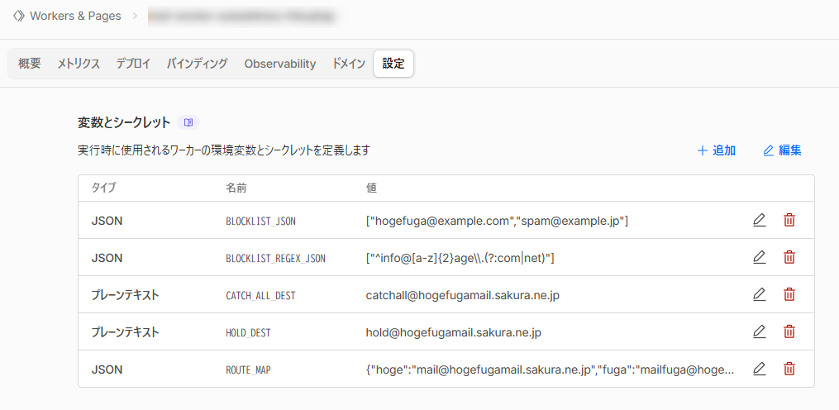Click the hogefuga@example.com blocklist value
Image resolution: width=839 pixels, height=410 pixels.
(497, 221)
